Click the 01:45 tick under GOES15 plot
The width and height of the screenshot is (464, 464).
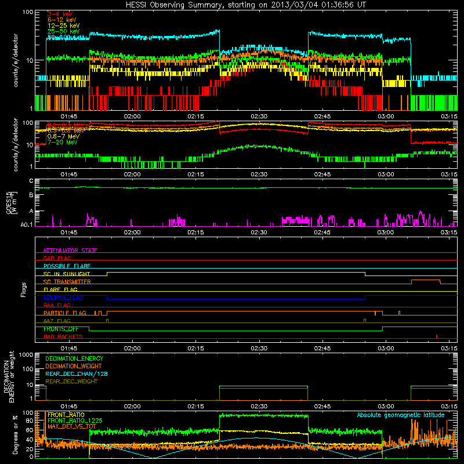pyautogui.click(x=69, y=233)
